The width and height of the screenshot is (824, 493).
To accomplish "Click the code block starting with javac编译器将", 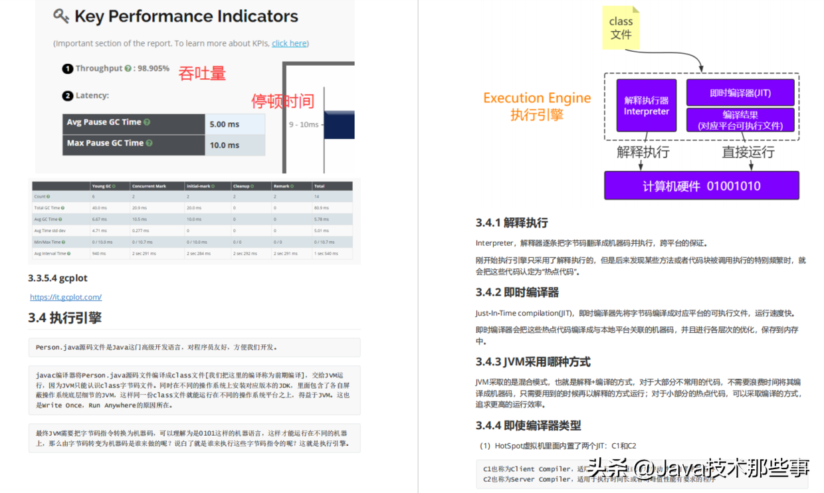I will pyautogui.click(x=195, y=390).
